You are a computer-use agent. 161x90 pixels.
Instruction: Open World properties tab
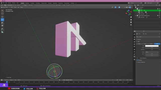point(134,46)
